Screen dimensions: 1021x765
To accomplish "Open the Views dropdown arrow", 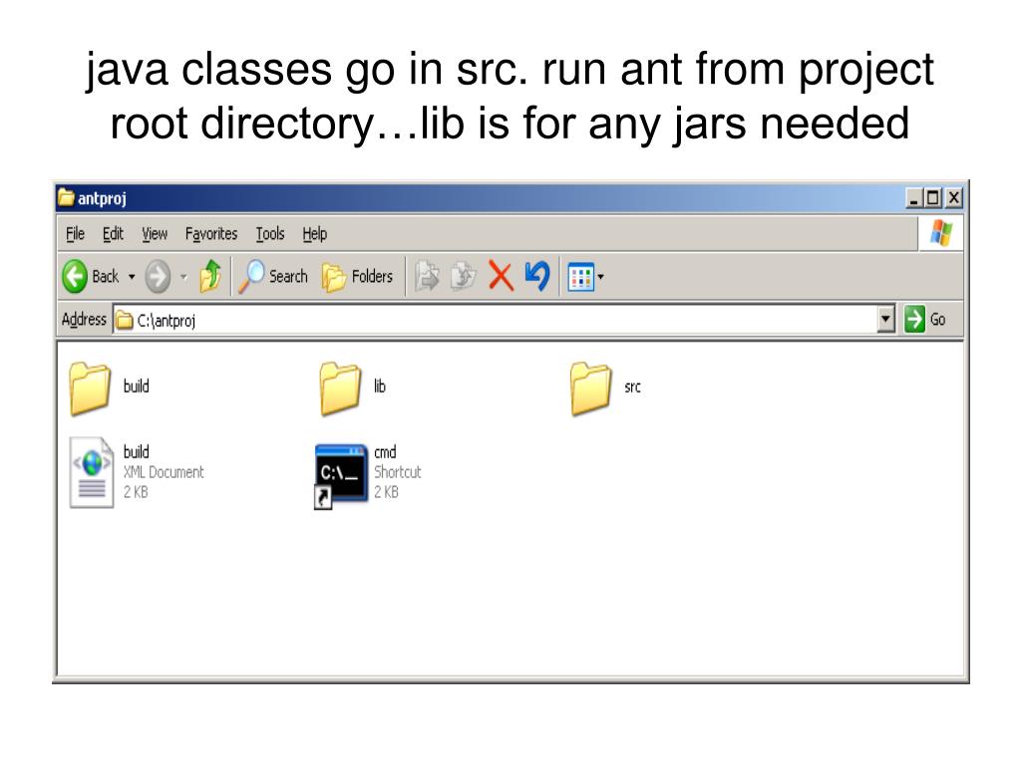I will tap(600, 277).
